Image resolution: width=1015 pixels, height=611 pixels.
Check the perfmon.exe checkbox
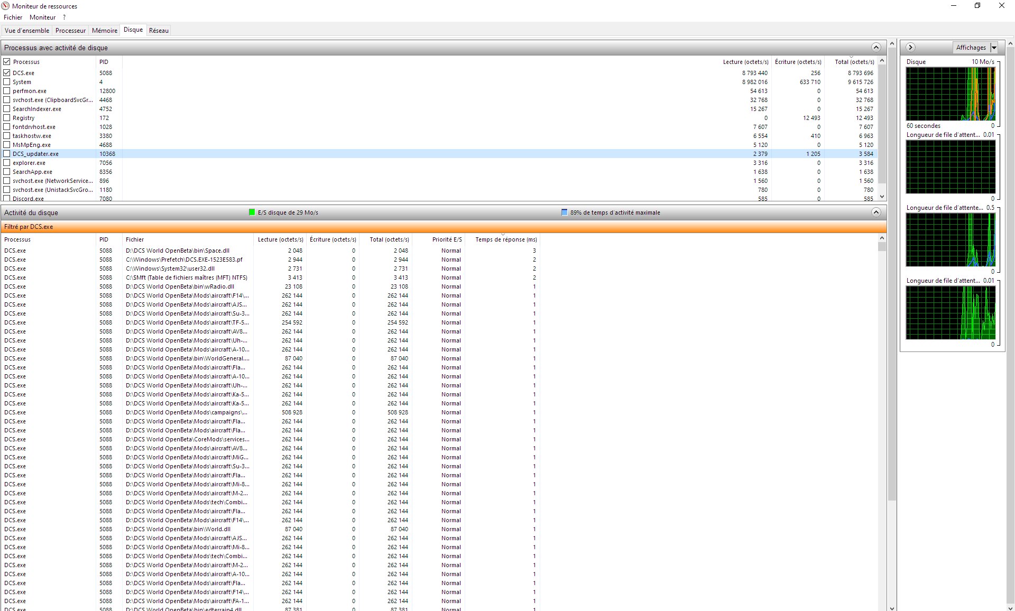coord(7,91)
